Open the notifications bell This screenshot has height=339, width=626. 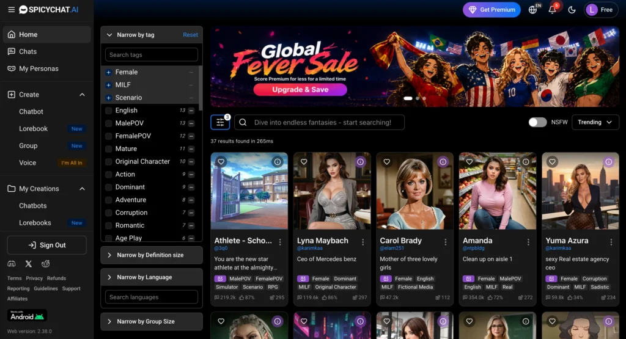552,10
